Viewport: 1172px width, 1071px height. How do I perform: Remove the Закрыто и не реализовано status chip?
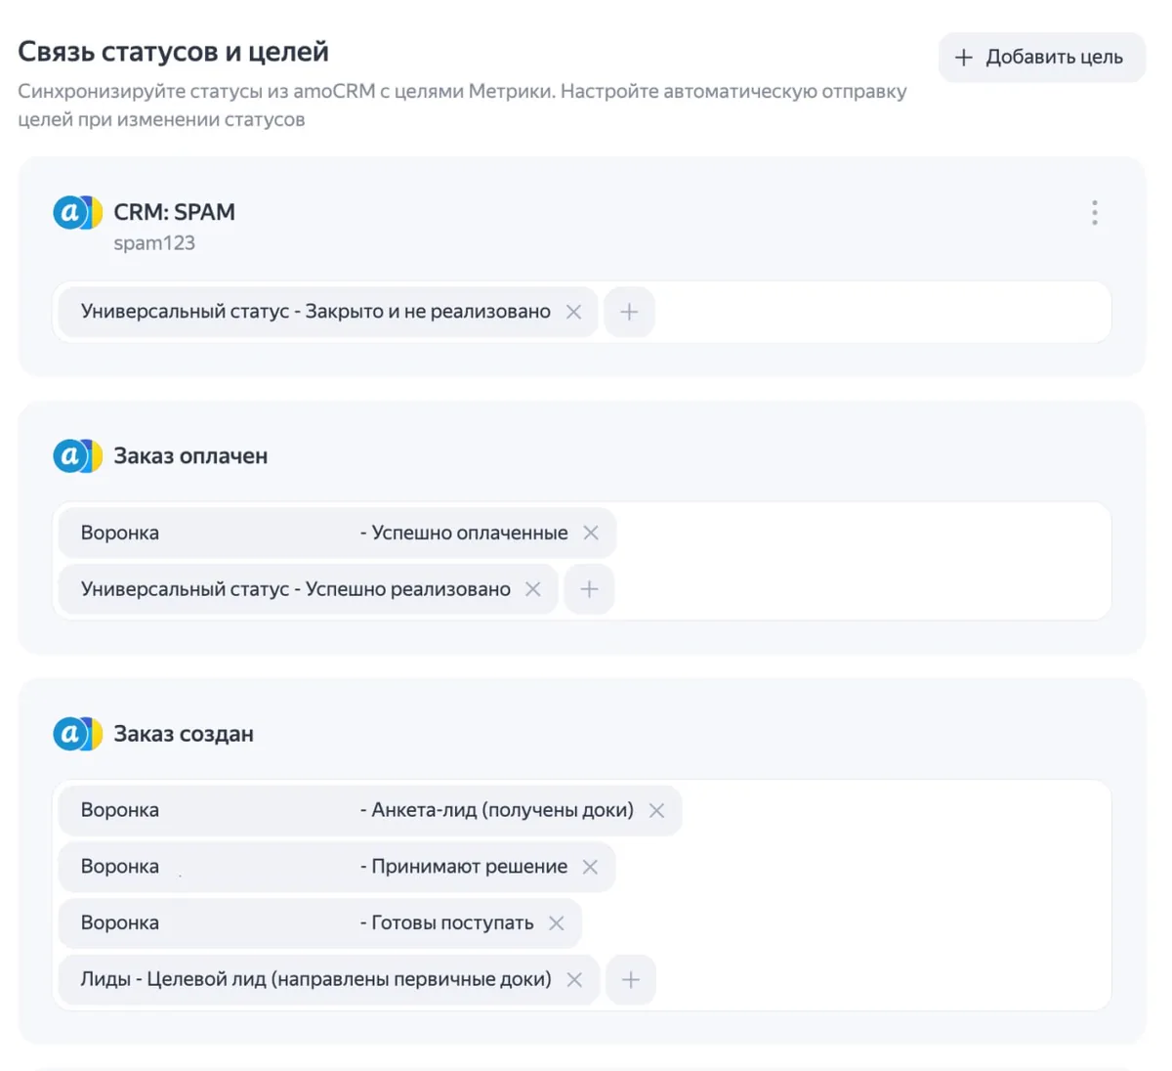(x=573, y=312)
